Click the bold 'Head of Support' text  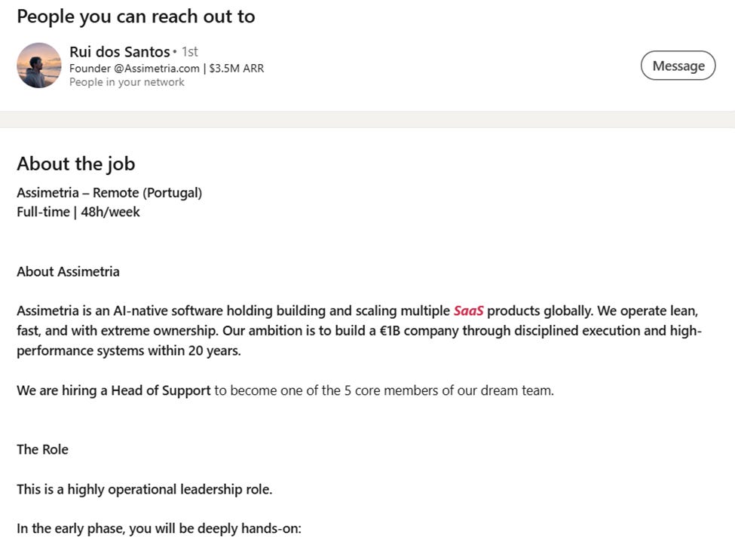pos(161,390)
